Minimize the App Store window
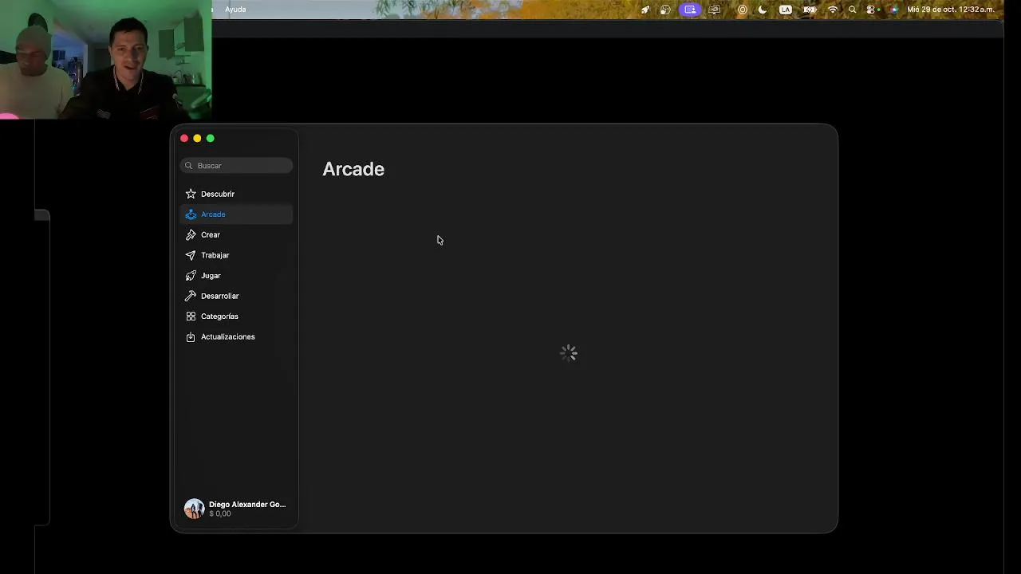The height and width of the screenshot is (574, 1021). tap(197, 139)
